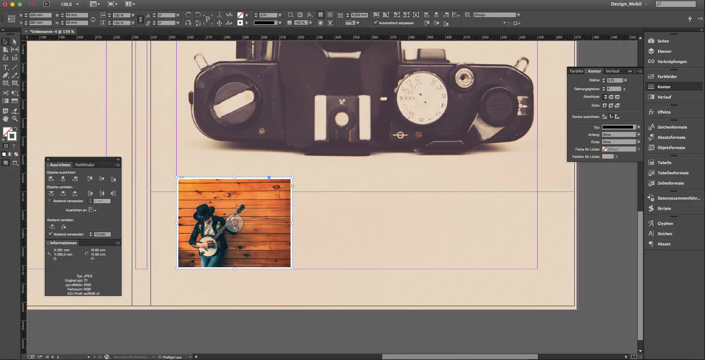Viewport: 705px width, 360px height.
Task: Open the Anfang dropdown in Kontur panel
Action: tap(639, 135)
